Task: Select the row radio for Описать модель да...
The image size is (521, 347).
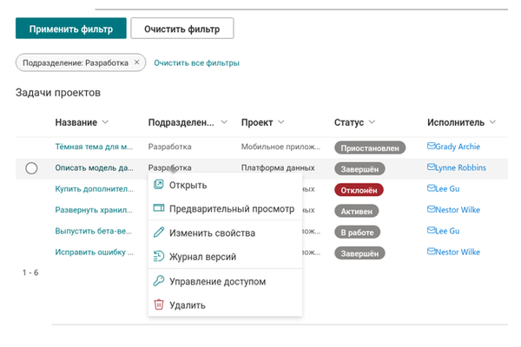Action: click(31, 168)
